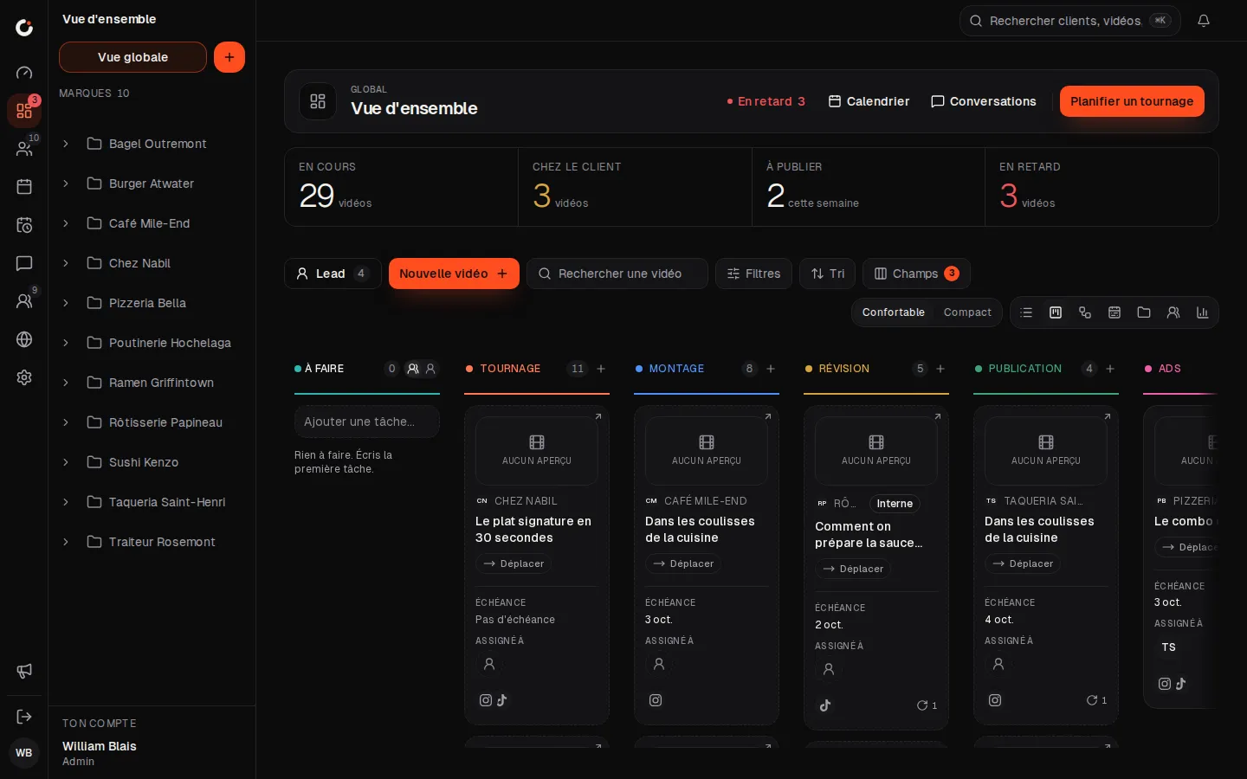Screen dimensions: 1247x779
Task: Switch to list view icon
Action: click(x=1026, y=312)
